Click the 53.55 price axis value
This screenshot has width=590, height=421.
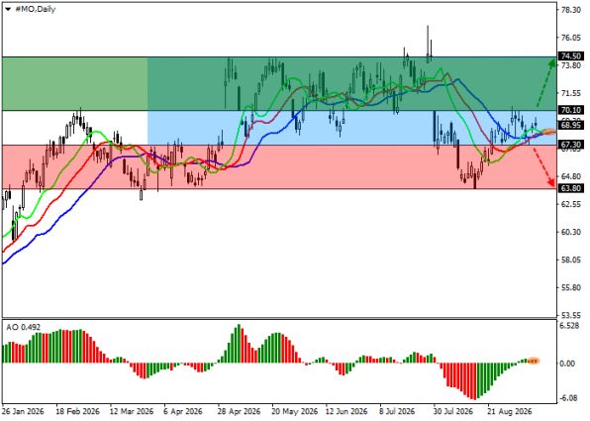point(571,315)
